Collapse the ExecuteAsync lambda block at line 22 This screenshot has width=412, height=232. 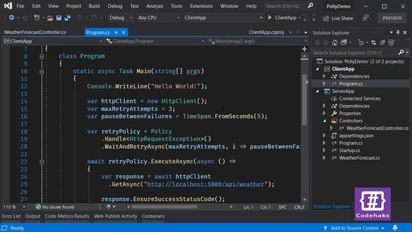pos(41,162)
